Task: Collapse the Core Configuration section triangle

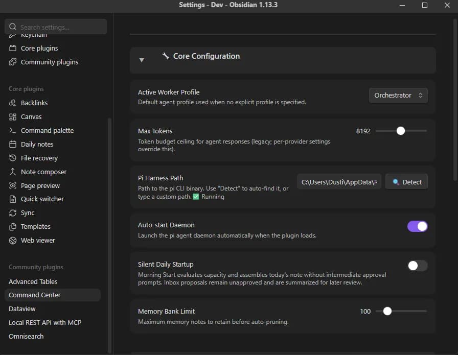Action: coord(142,60)
